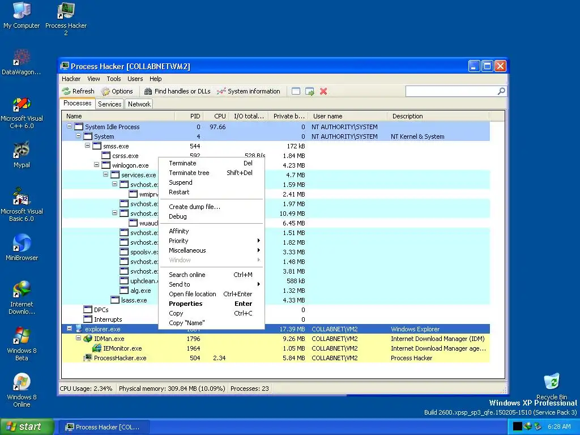Select Debug in context menu
The image size is (580, 435).
pyautogui.click(x=211, y=216)
